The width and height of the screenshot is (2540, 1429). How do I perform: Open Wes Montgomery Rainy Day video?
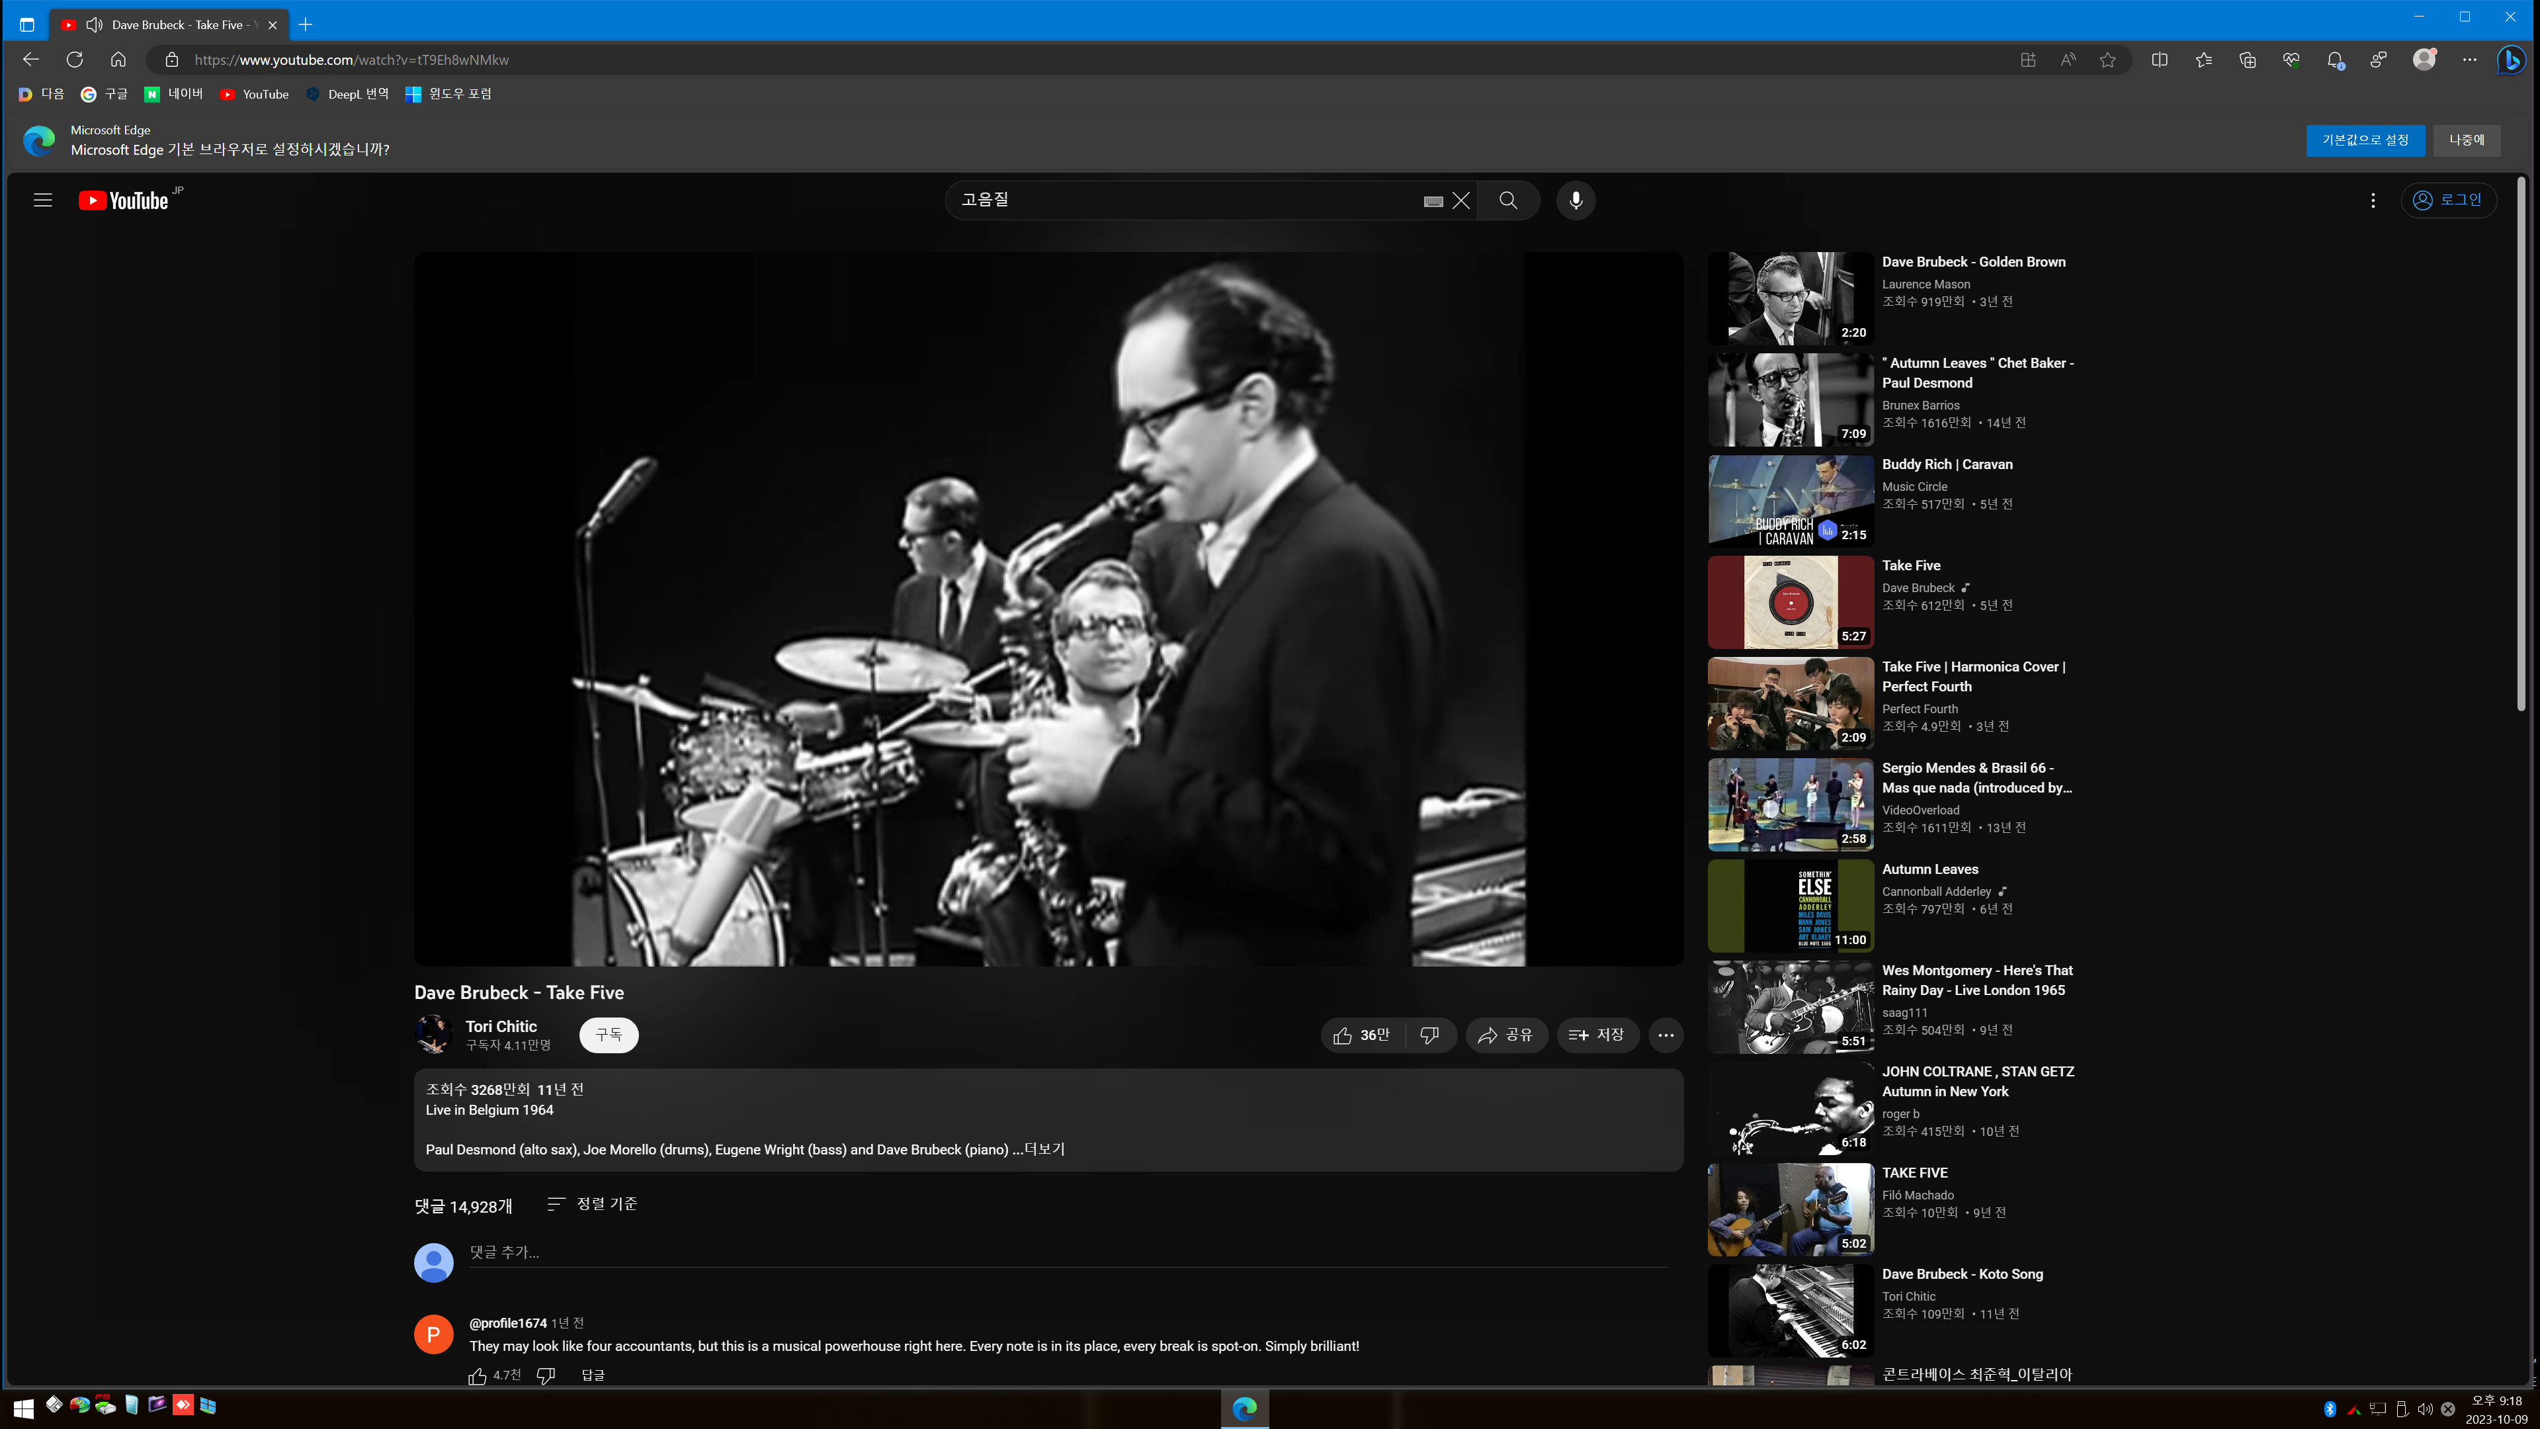point(1791,1007)
